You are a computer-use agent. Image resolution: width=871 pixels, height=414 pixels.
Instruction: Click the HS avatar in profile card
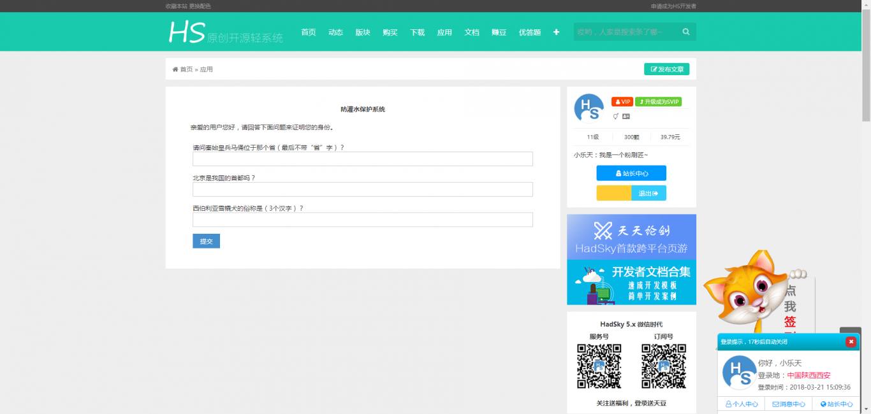click(x=589, y=108)
